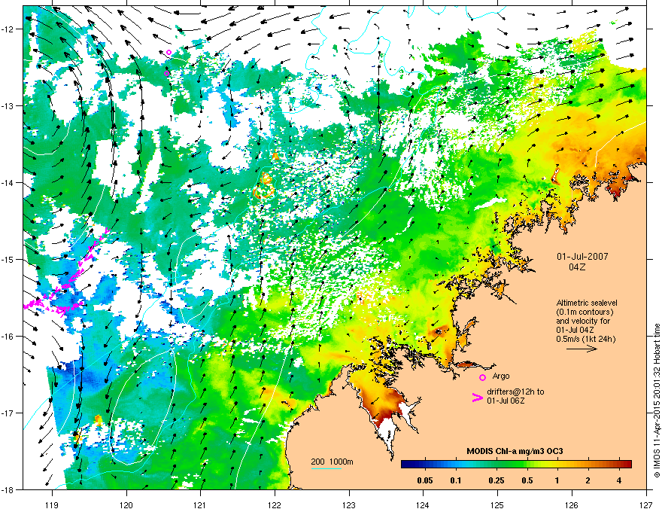Click the vertical IMOS copyright timestamp text
This screenshot has height=512, width=662.
(657, 401)
